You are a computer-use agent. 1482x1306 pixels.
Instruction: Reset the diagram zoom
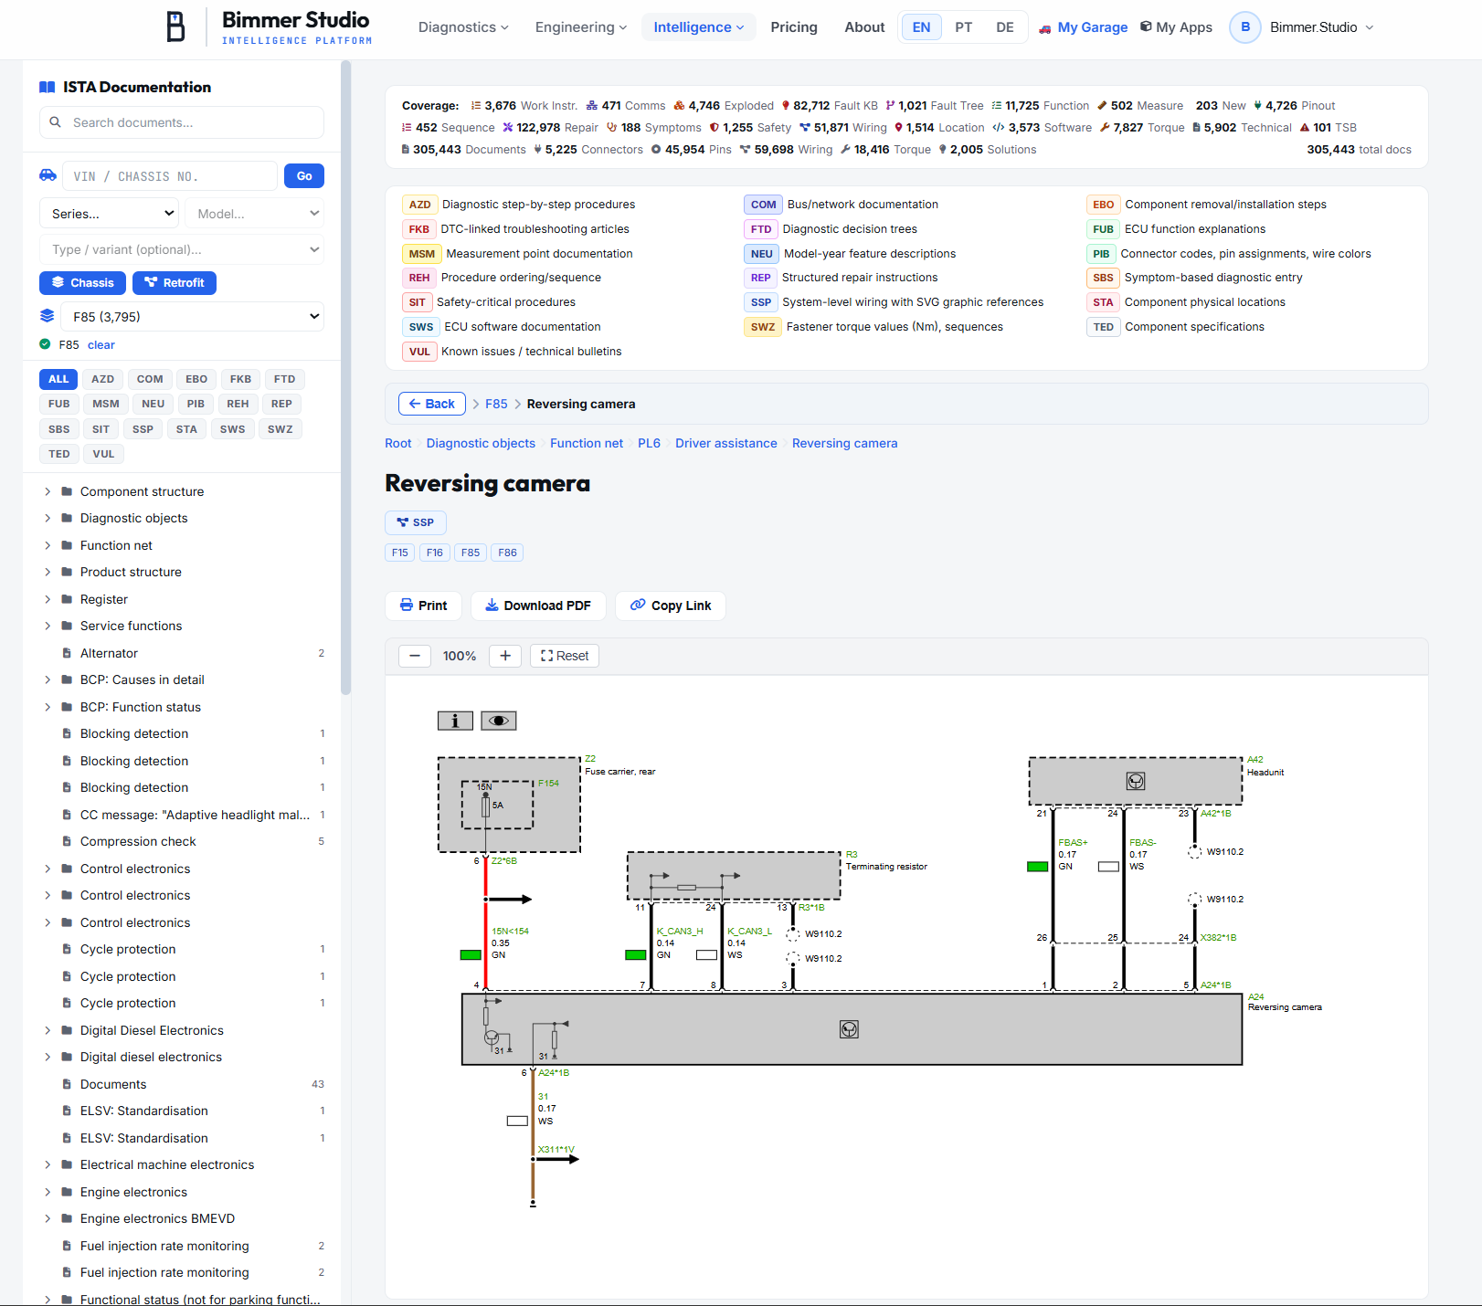click(x=565, y=656)
